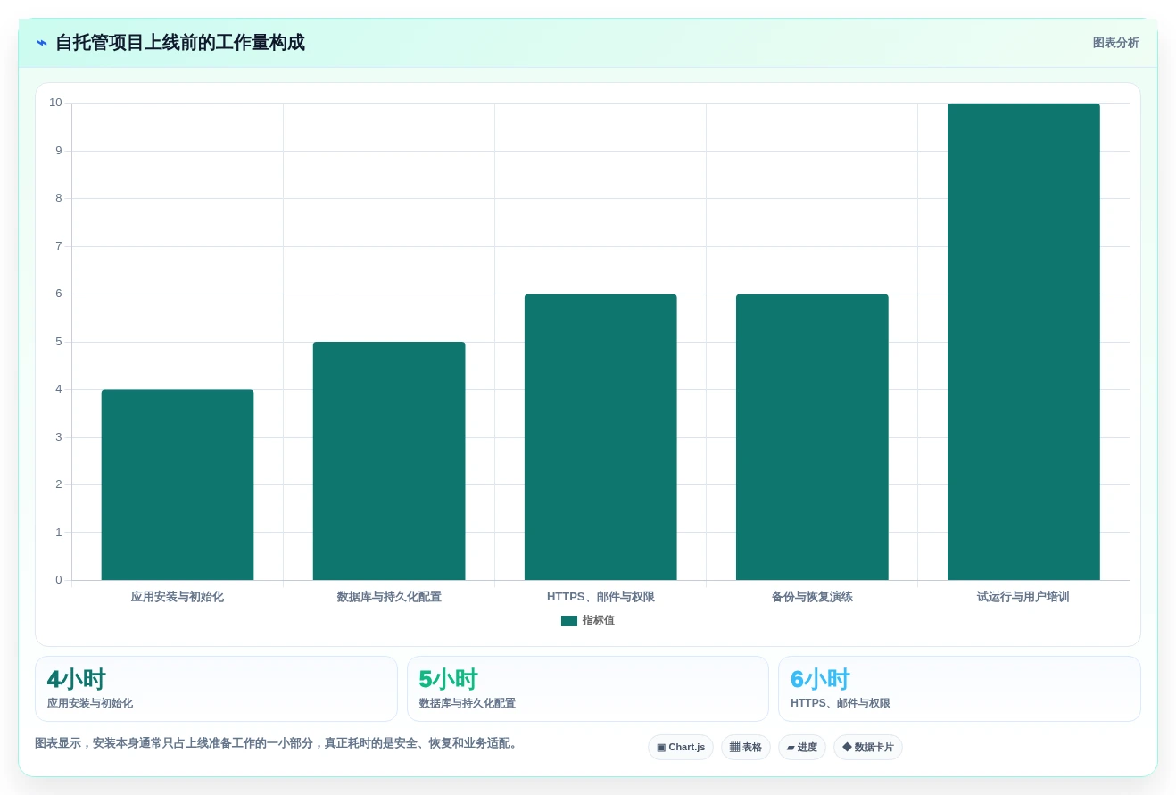
Task: Click the 图表分析 label in header
Action: (1115, 43)
